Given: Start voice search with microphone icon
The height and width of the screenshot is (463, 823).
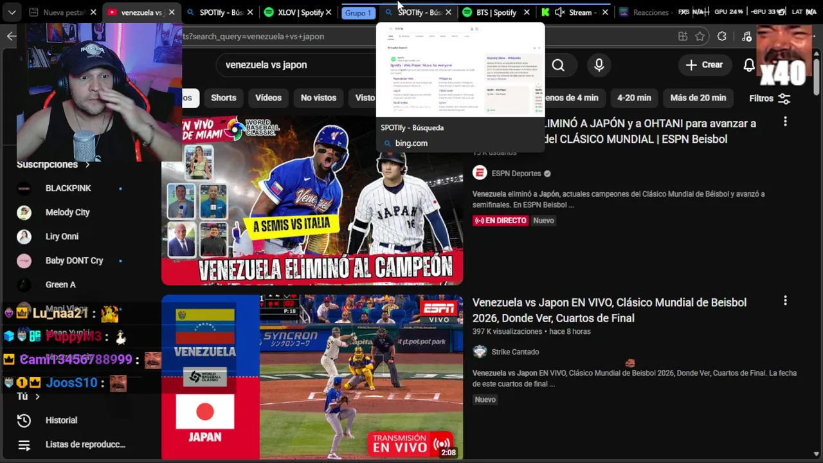Looking at the screenshot, I should (x=599, y=65).
